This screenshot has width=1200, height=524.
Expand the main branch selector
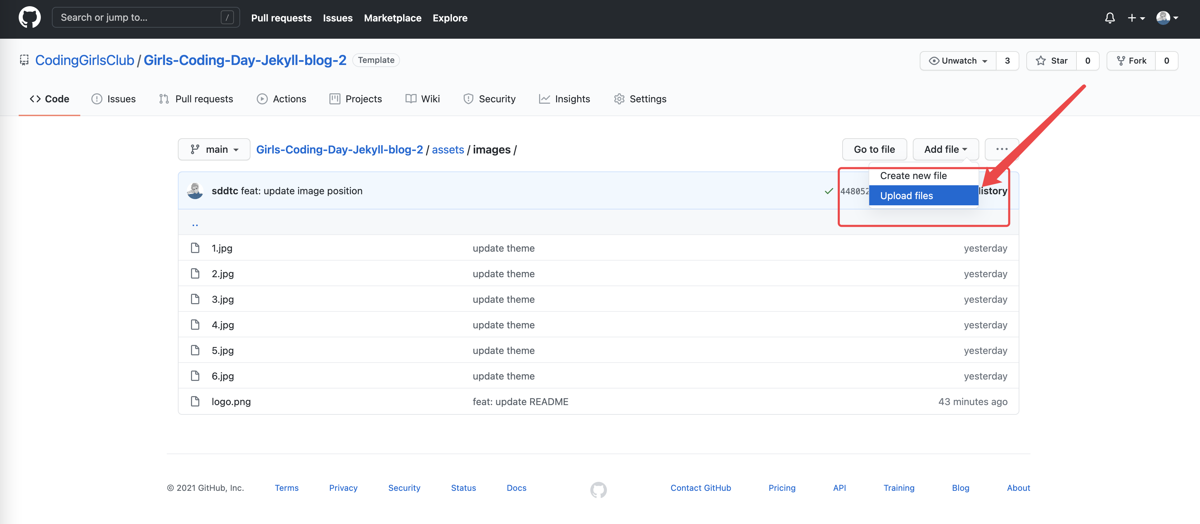click(x=214, y=149)
